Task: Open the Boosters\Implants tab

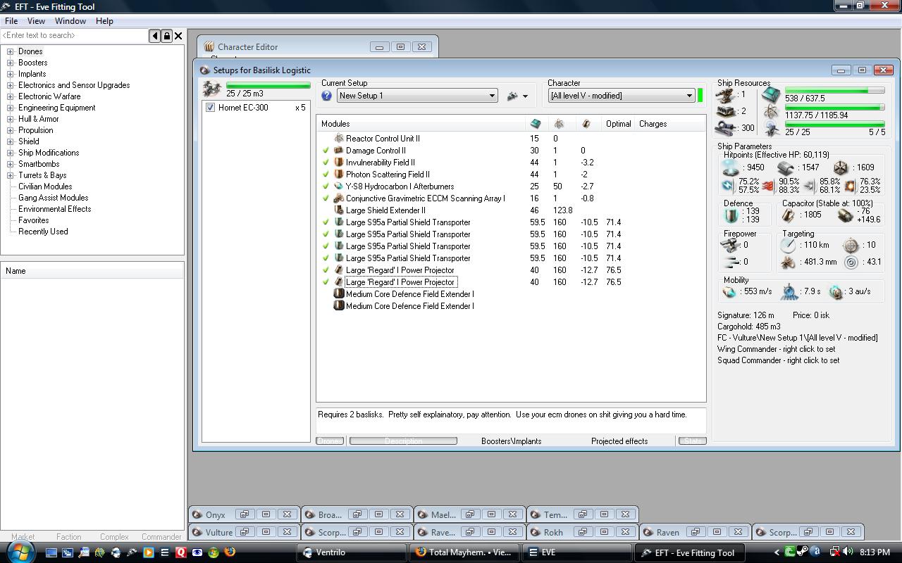Action: 511,441
